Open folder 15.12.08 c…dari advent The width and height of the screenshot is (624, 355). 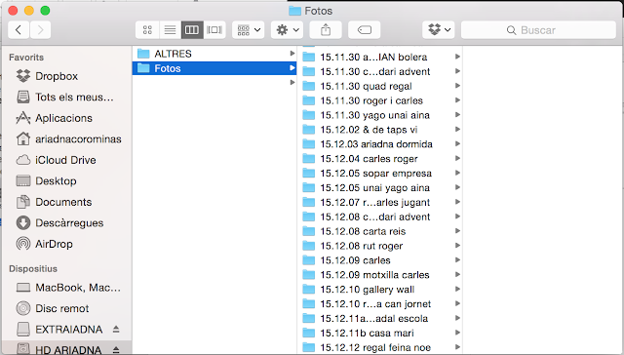click(379, 217)
